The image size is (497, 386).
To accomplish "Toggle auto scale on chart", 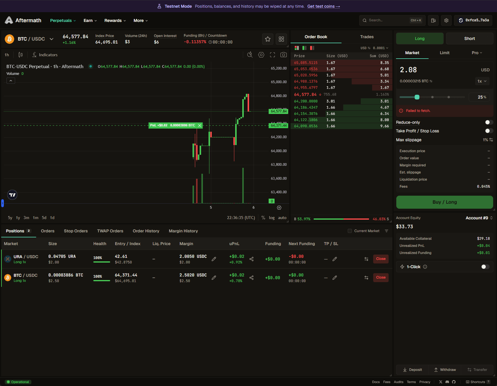I will pyautogui.click(x=282, y=218).
